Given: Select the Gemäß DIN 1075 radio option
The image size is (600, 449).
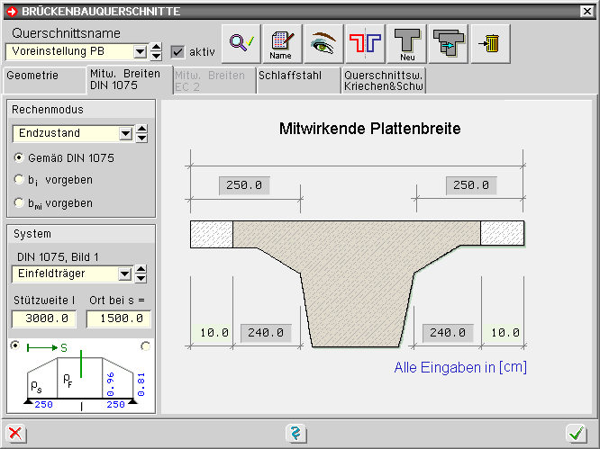Looking at the screenshot, I should [19, 157].
